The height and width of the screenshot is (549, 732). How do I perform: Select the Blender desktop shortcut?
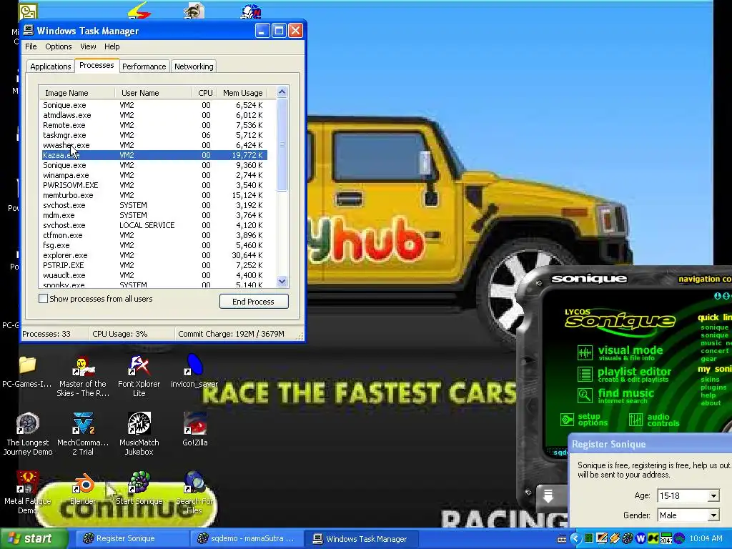coord(83,488)
